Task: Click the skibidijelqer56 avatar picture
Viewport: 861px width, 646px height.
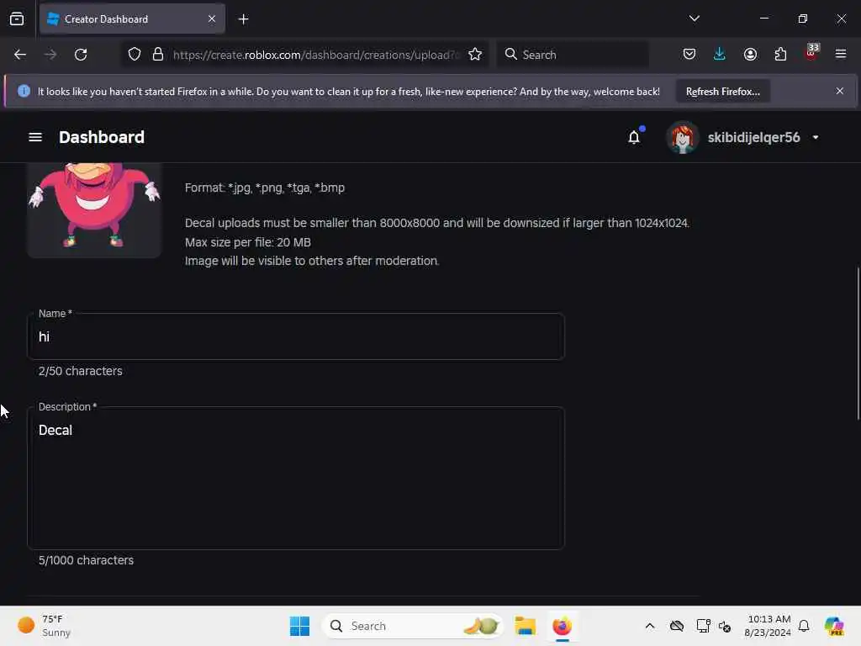Action: pyautogui.click(x=682, y=137)
